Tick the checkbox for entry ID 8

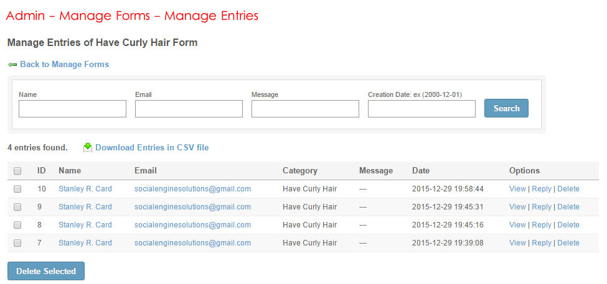(17, 225)
